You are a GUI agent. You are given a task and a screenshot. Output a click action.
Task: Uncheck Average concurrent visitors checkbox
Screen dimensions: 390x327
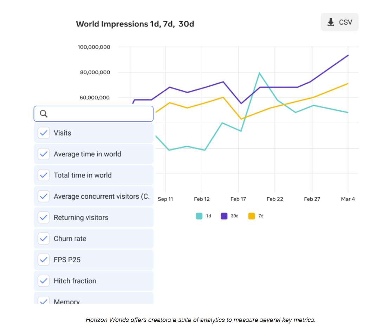pos(44,196)
